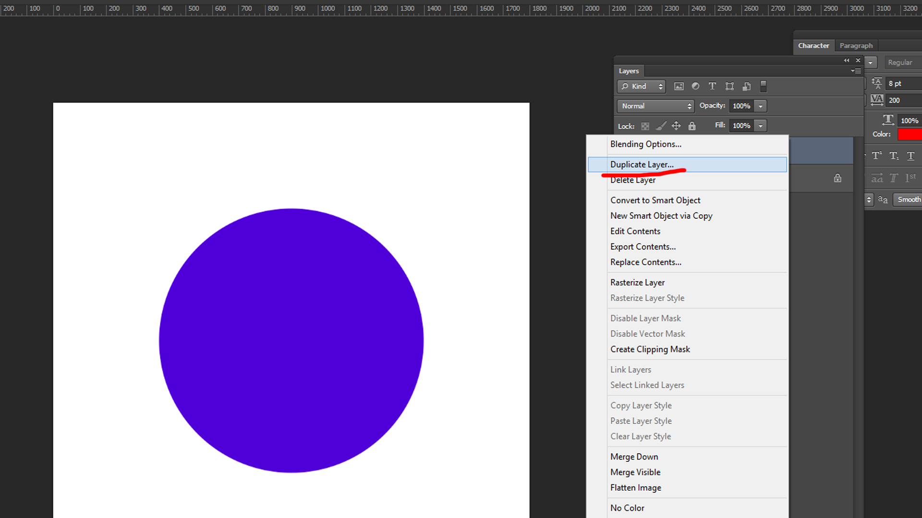Toggle the smart object filter icon

747,86
